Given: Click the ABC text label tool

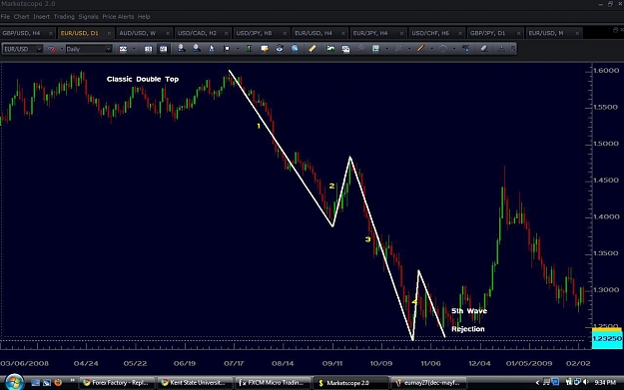Looking at the screenshot, I should pos(465,49).
